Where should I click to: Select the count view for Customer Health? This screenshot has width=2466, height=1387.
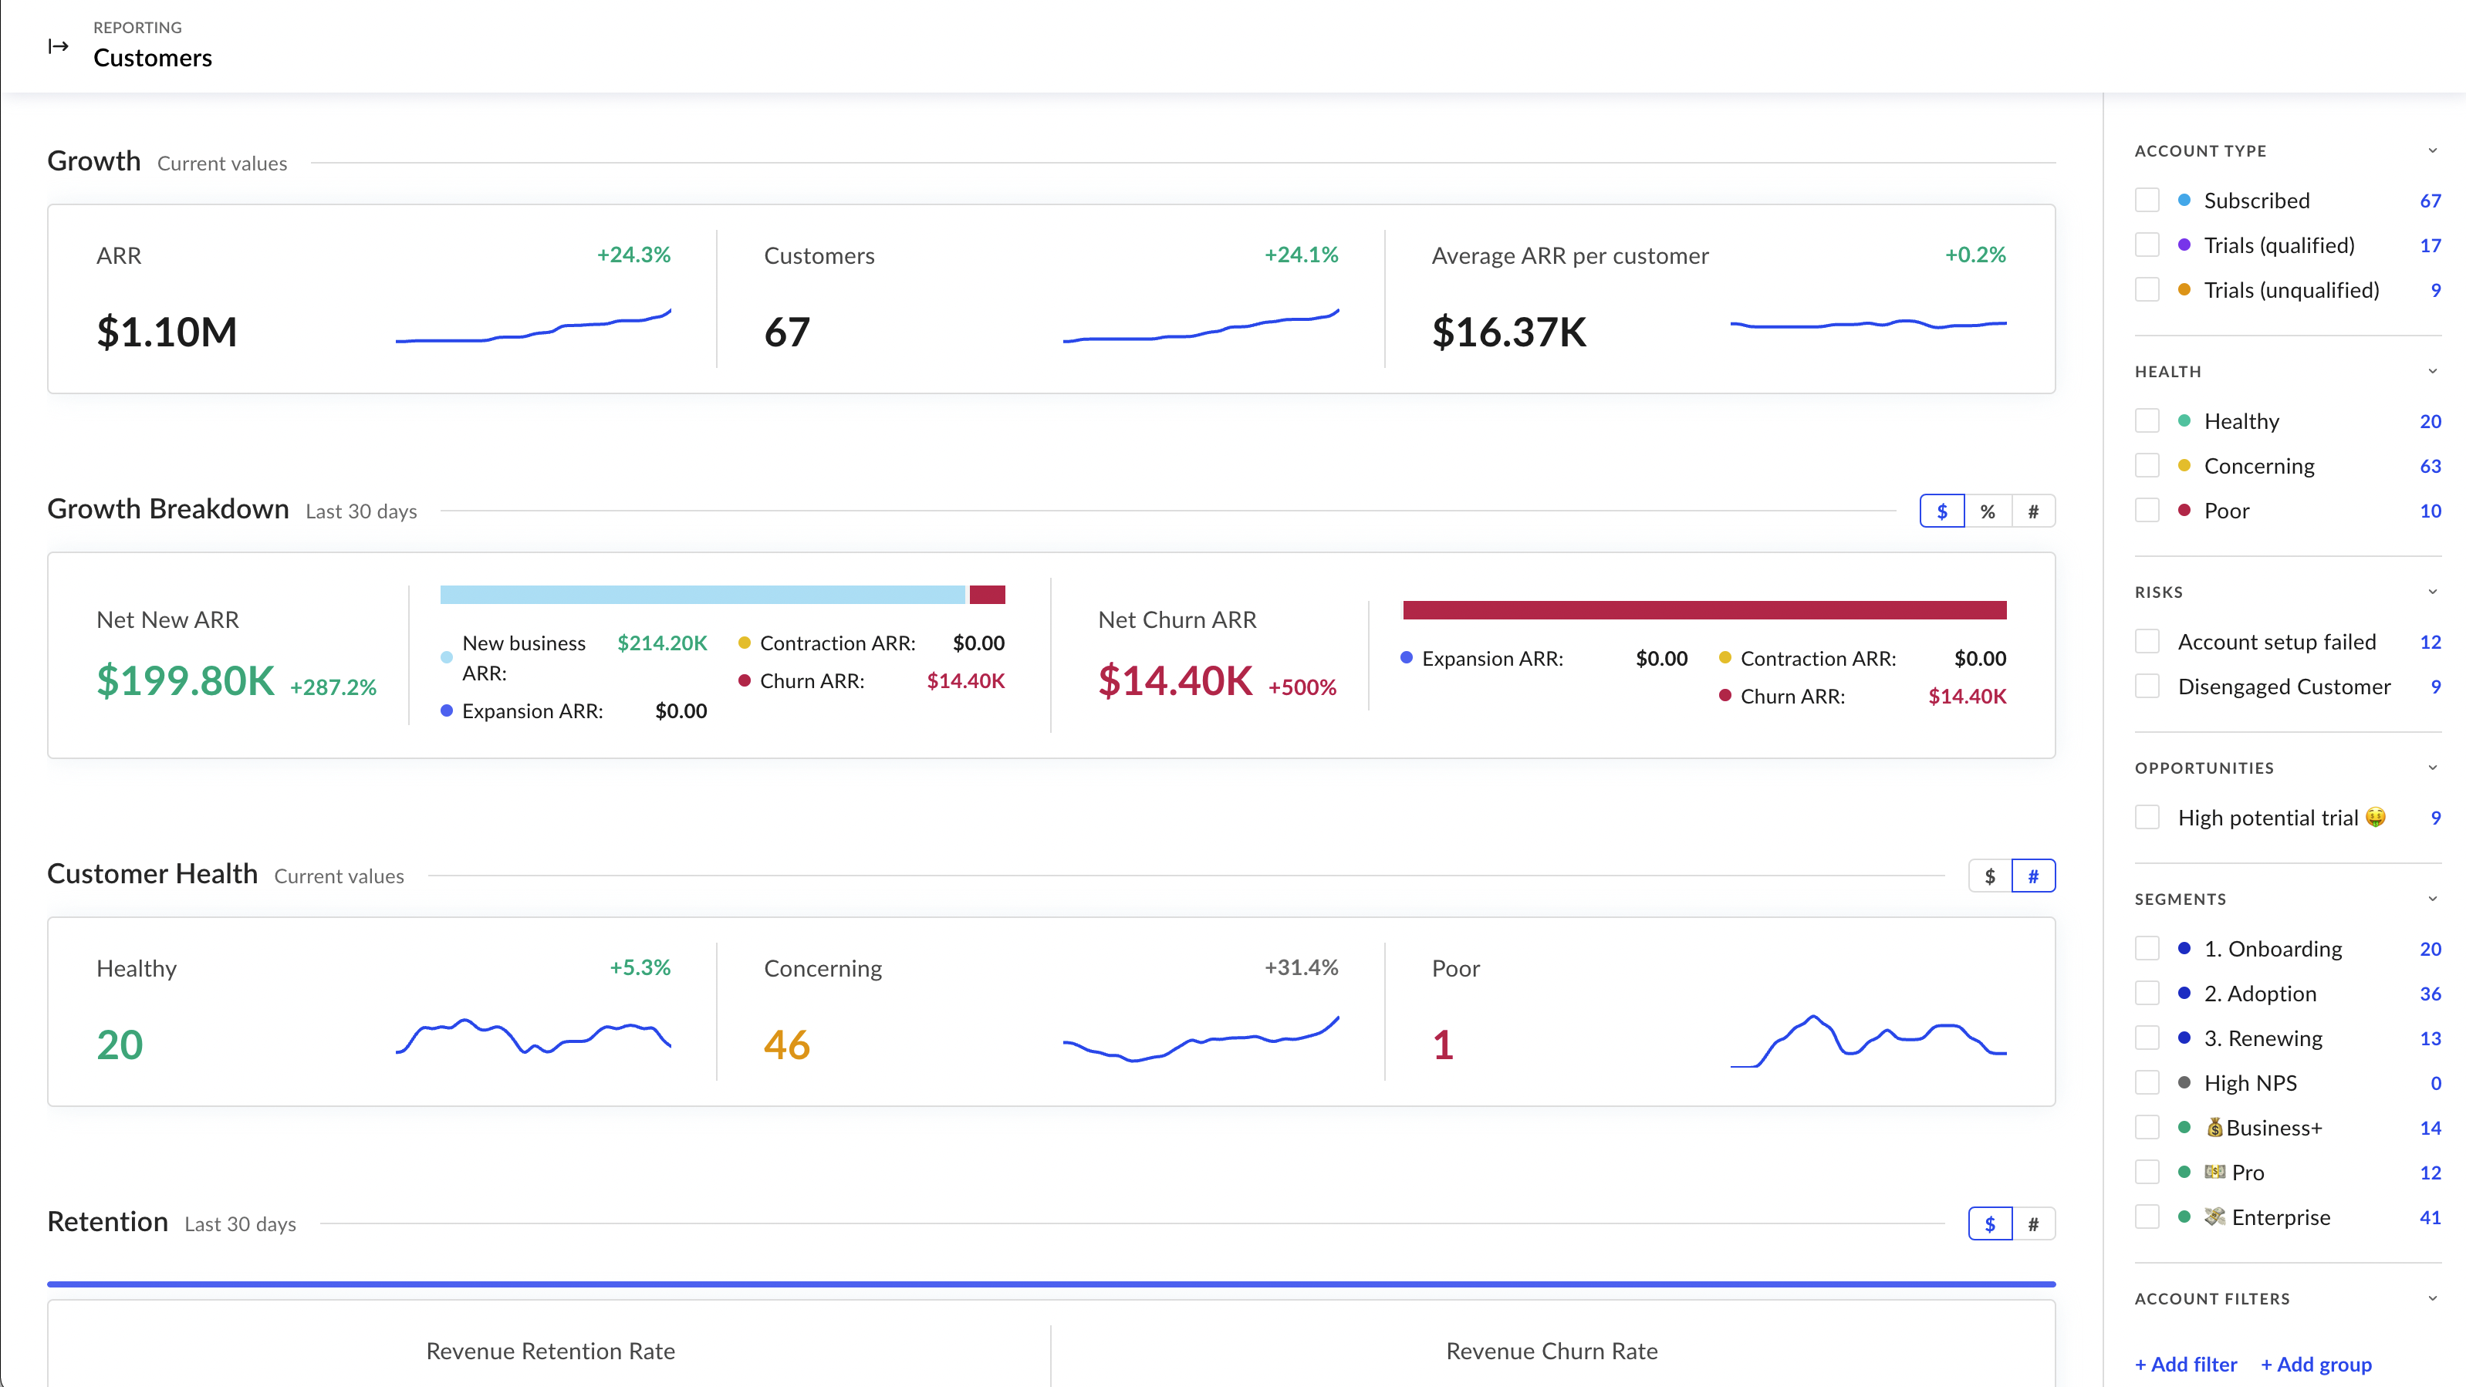coord(2034,875)
